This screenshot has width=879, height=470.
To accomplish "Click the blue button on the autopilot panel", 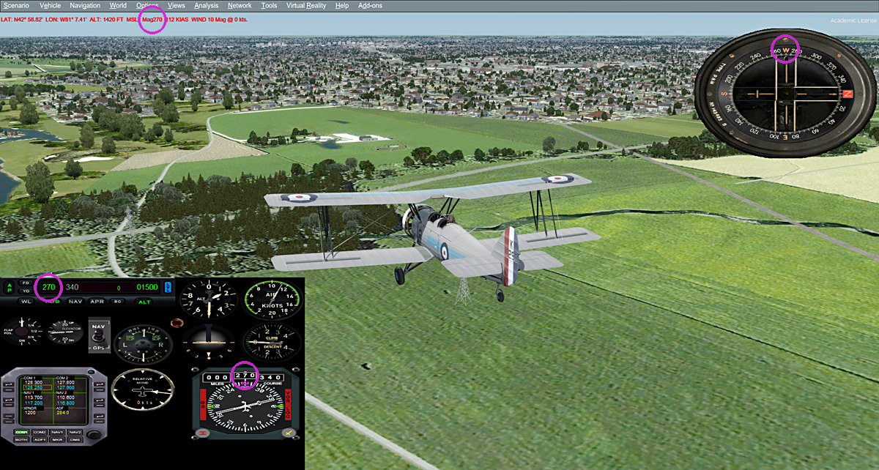I will (x=168, y=287).
